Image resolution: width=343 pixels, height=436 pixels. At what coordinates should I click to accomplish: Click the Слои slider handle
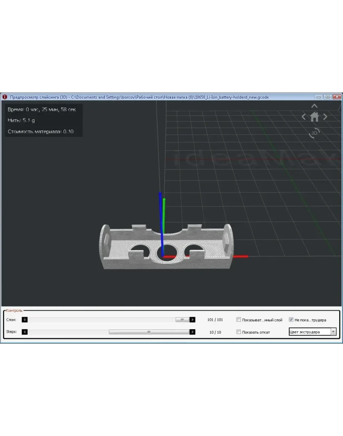[182, 320]
